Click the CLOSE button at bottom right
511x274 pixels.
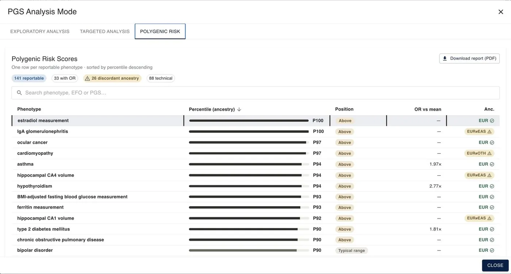(495, 265)
